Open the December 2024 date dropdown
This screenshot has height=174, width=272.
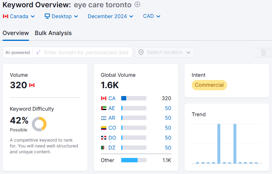[x=110, y=16]
